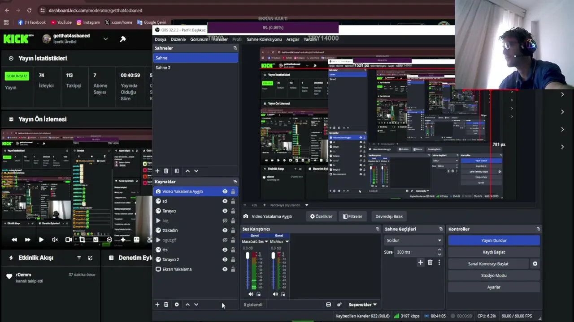Toggle monitoring for Mic/Aux
Screen dimensions: 574x322
tap(283, 294)
